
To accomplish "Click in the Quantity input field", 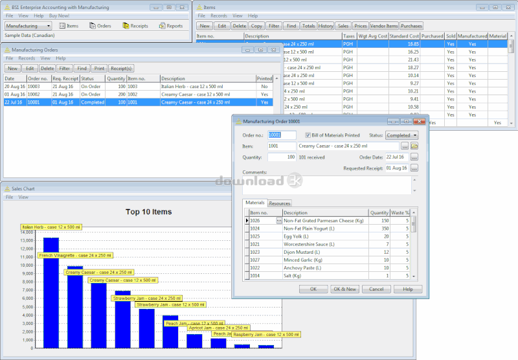I will point(282,157).
